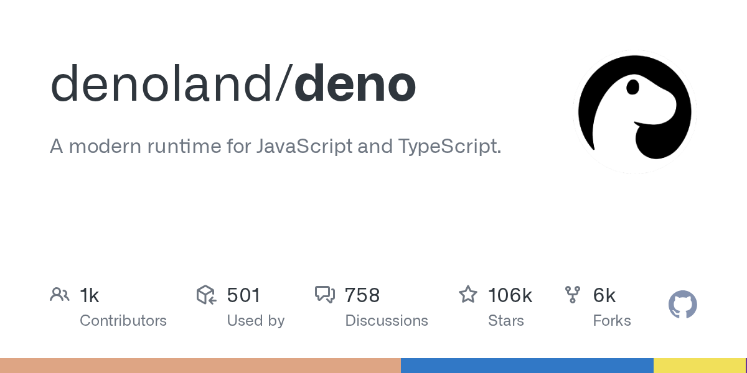Click the Forks branch icon
The width and height of the screenshot is (747, 373).
pyautogui.click(x=572, y=295)
